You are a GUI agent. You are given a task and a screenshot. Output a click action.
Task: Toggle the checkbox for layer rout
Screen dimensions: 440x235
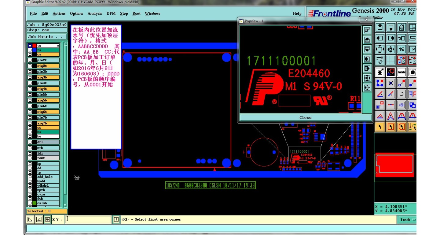(30, 158)
